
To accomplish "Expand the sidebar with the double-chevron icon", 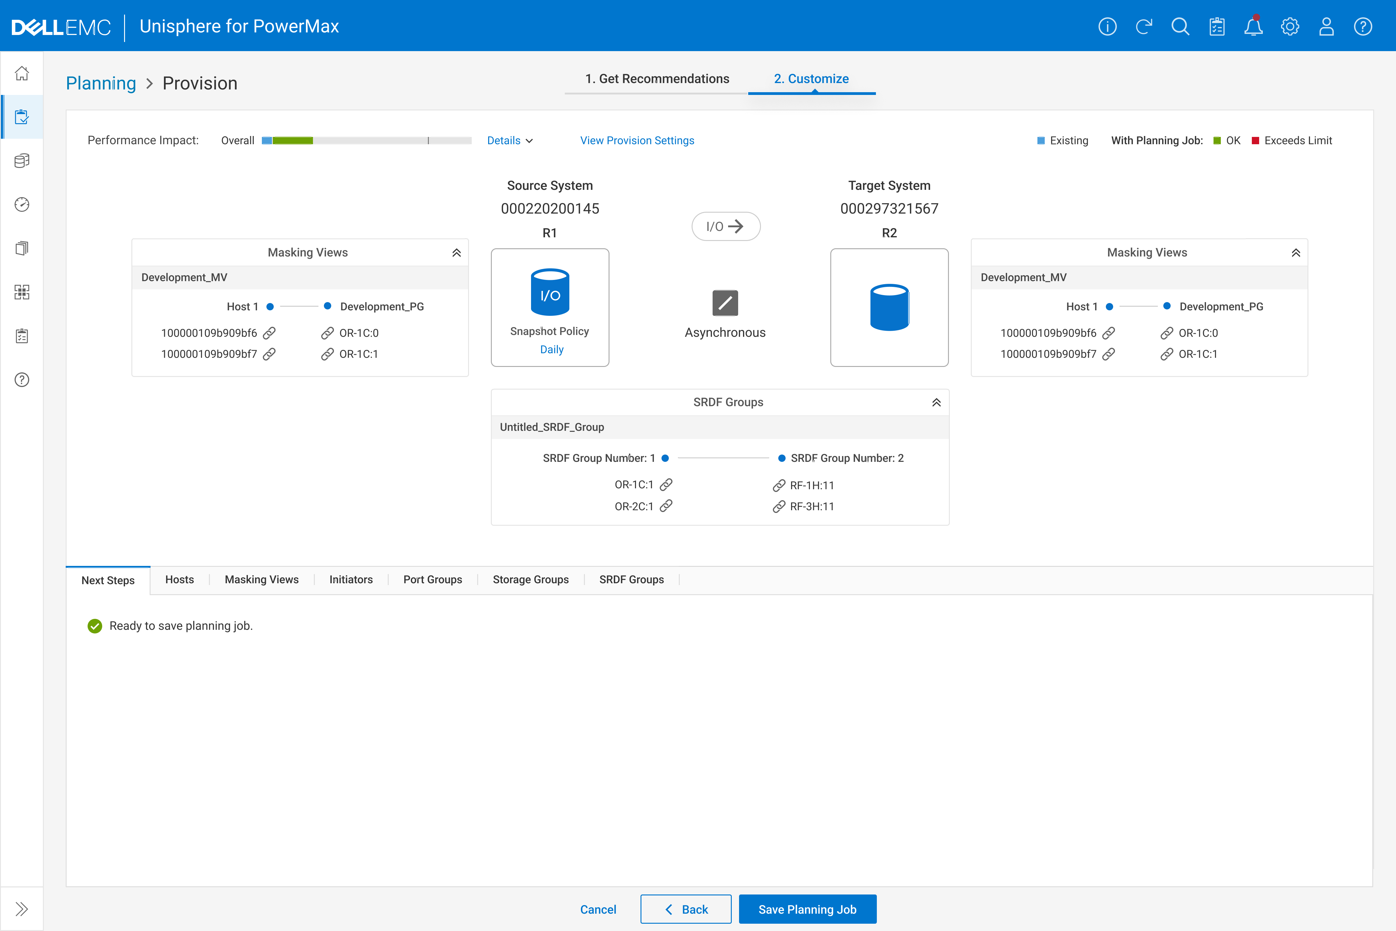I will click(22, 908).
